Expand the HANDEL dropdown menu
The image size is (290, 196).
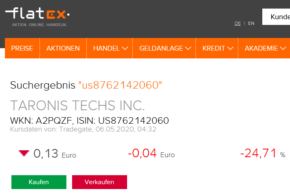[x=110, y=48]
